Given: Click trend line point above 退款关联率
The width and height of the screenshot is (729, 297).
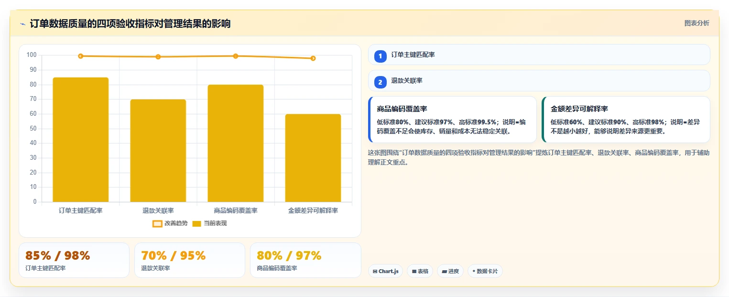Looking at the screenshot, I should (158, 57).
